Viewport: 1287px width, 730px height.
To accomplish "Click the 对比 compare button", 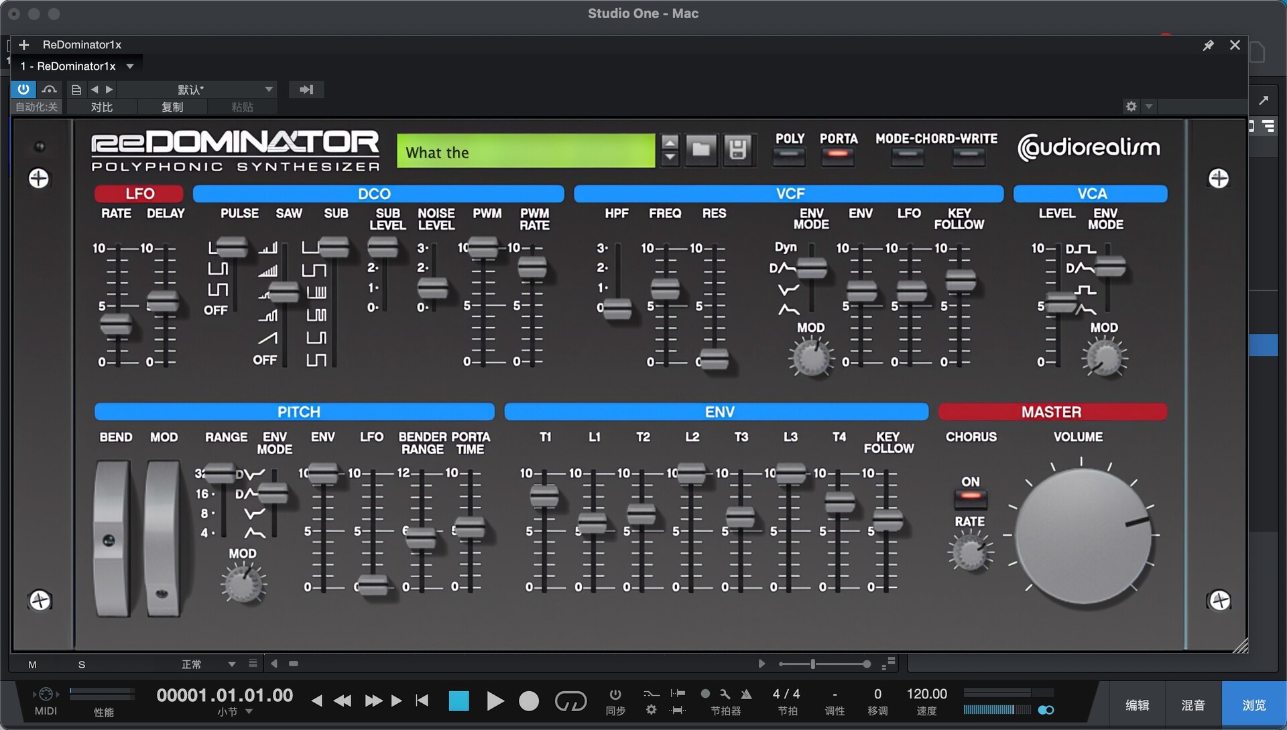I will tap(102, 107).
